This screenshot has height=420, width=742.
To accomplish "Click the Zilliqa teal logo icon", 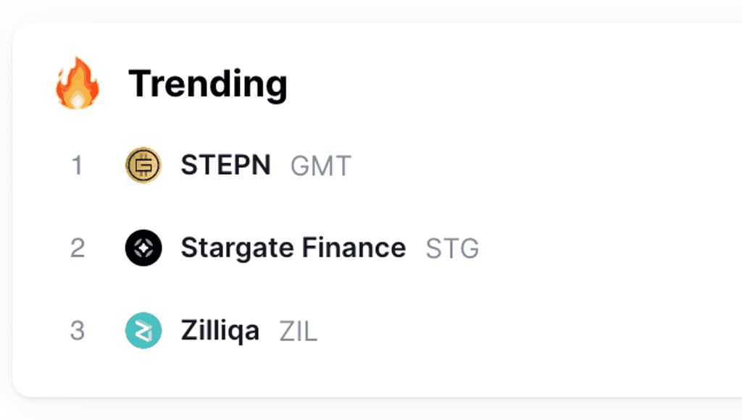I will point(143,331).
